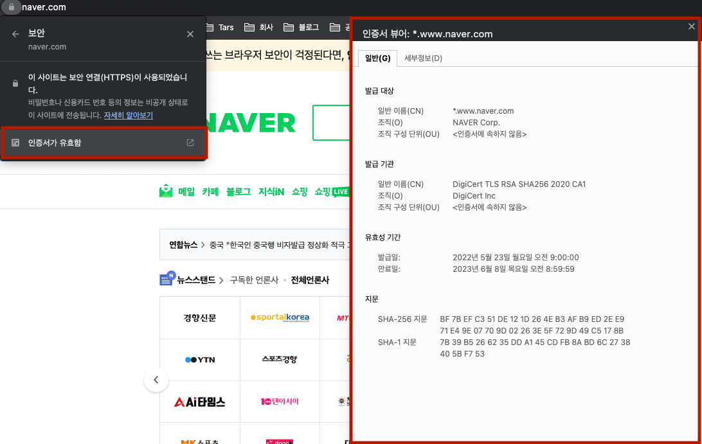Screen dimensions: 702x444
Task: Click previous arrow on newsstand carousel
Action: pos(156,380)
